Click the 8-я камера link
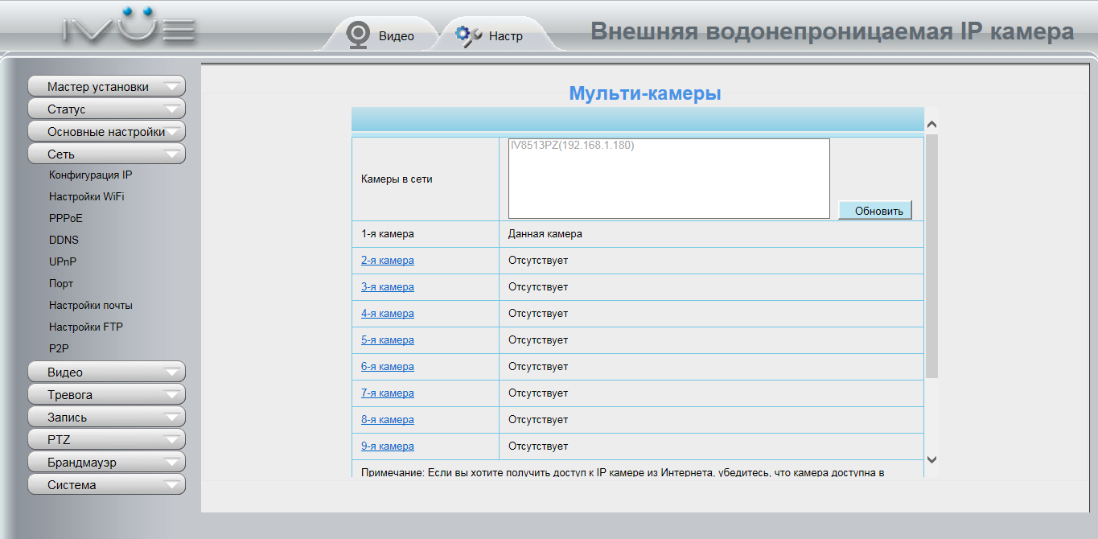This screenshot has width=1098, height=539. [x=388, y=419]
